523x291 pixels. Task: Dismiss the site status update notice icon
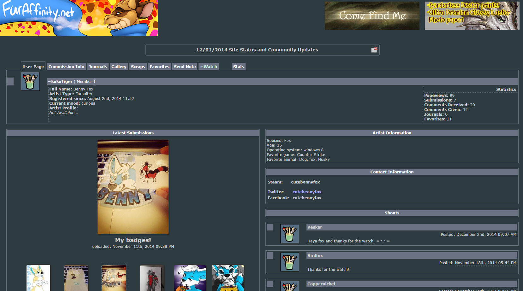tap(374, 50)
